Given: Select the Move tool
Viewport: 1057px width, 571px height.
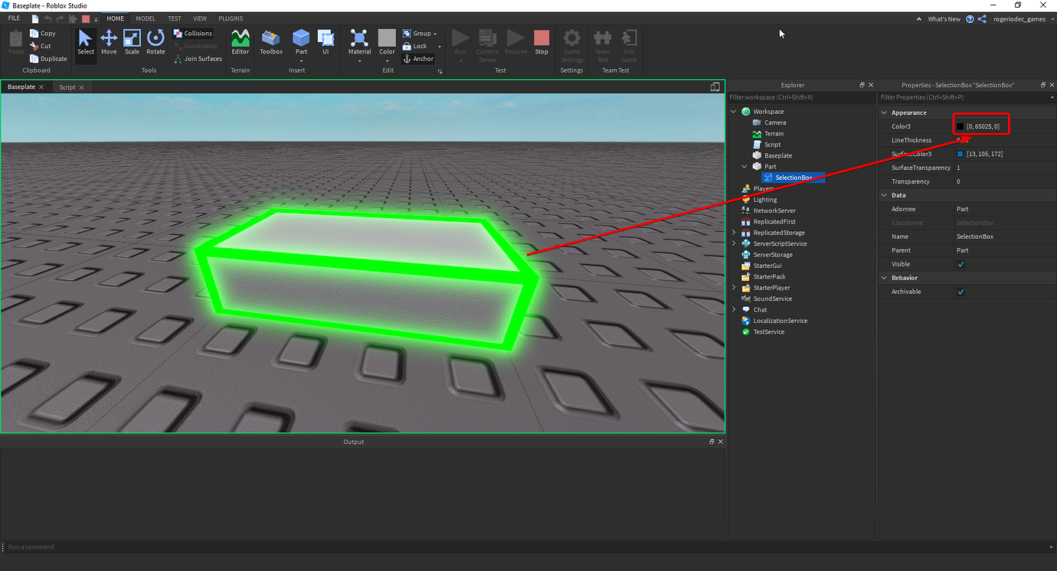Looking at the screenshot, I should (108, 42).
